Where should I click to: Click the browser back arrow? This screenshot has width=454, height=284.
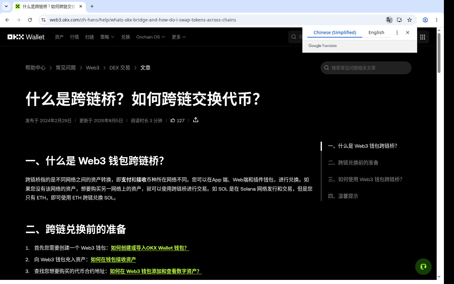click(7, 20)
